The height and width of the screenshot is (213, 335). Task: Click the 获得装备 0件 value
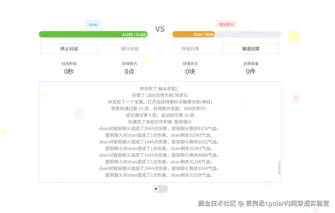click(x=251, y=71)
